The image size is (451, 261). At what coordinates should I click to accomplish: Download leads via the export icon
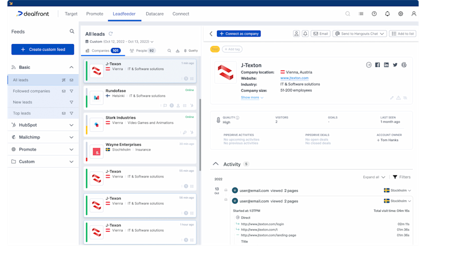[177, 50]
